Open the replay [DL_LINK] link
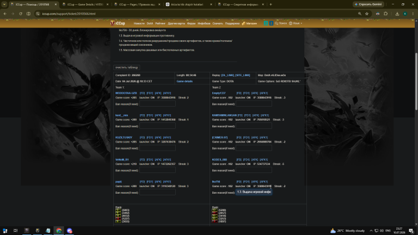The width and height of the screenshot is (418, 235). click(228, 75)
